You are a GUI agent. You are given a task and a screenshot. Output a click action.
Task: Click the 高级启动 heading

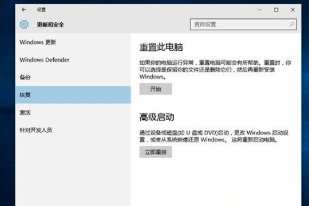click(x=157, y=117)
